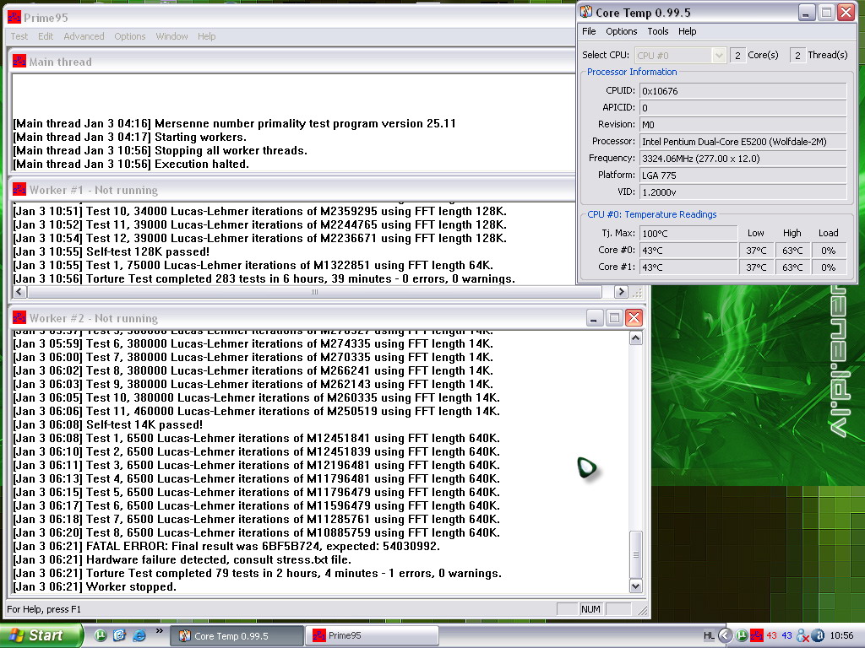Open the Advanced menu in Prime95

(84, 36)
